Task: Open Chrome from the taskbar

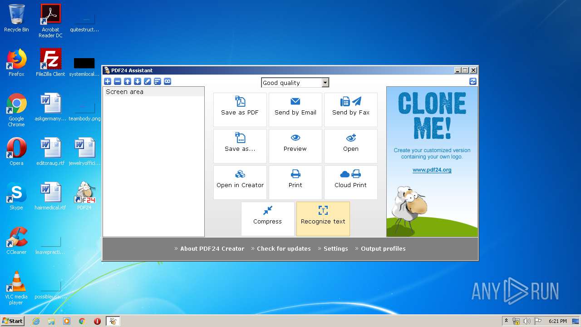Action: point(82,321)
